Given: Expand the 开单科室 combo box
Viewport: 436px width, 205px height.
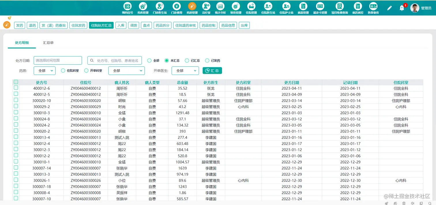Looking at the screenshot, I should pos(126,70).
